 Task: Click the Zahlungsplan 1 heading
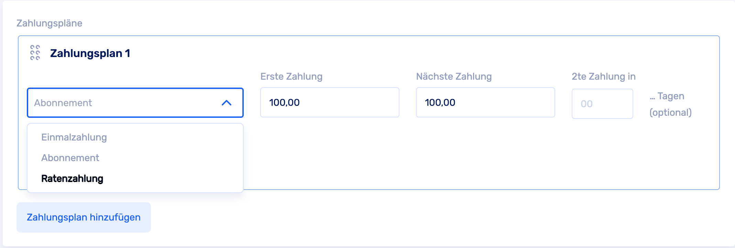coord(90,53)
